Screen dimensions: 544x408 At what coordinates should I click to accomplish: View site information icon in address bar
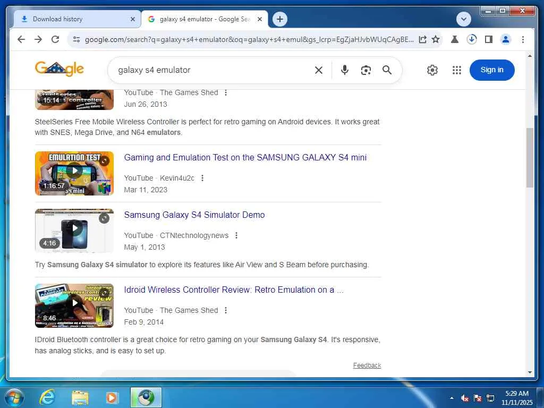pos(76,39)
